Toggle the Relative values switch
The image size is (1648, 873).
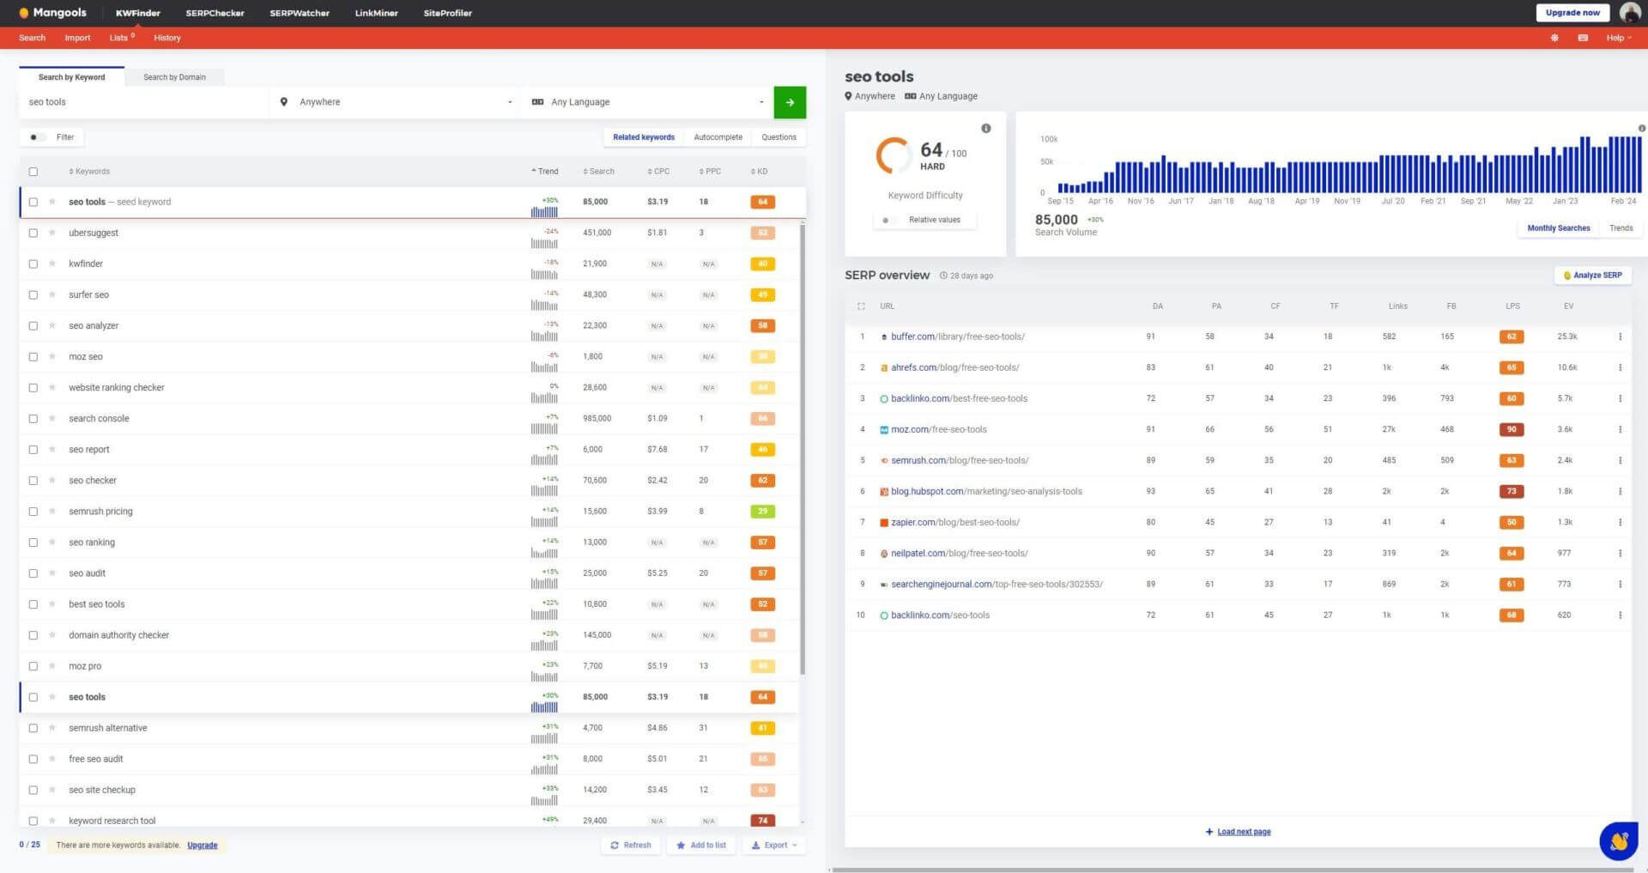coord(888,221)
